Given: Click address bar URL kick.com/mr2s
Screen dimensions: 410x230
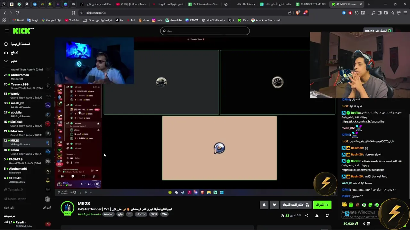Looking at the screenshot, I should (x=96, y=13).
